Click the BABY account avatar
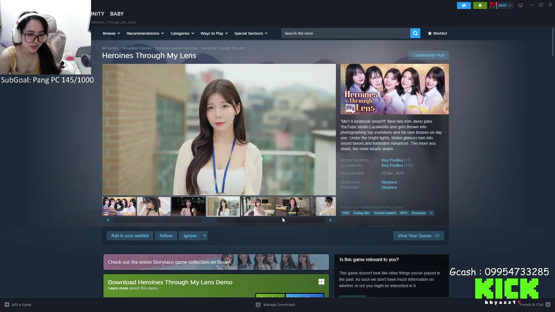Viewport: 555px width, 312px height. click(x=493, y=5)
